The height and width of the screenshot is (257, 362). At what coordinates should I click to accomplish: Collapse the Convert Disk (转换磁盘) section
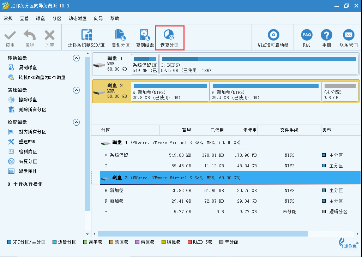point(77,58)
